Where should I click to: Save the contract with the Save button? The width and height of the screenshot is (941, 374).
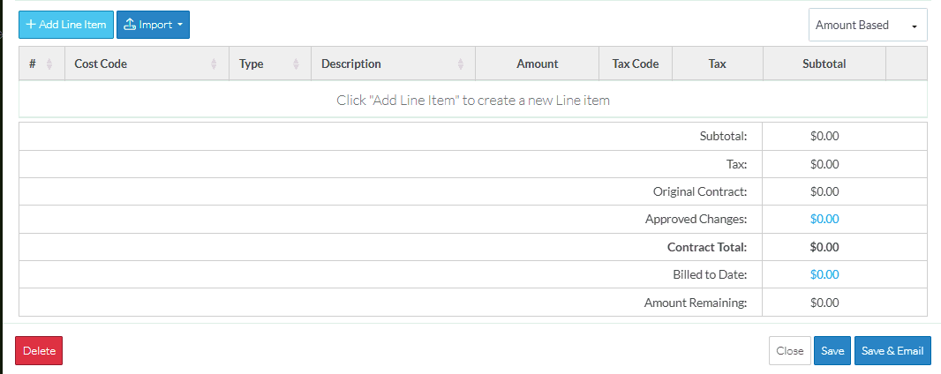coord(832,351)
